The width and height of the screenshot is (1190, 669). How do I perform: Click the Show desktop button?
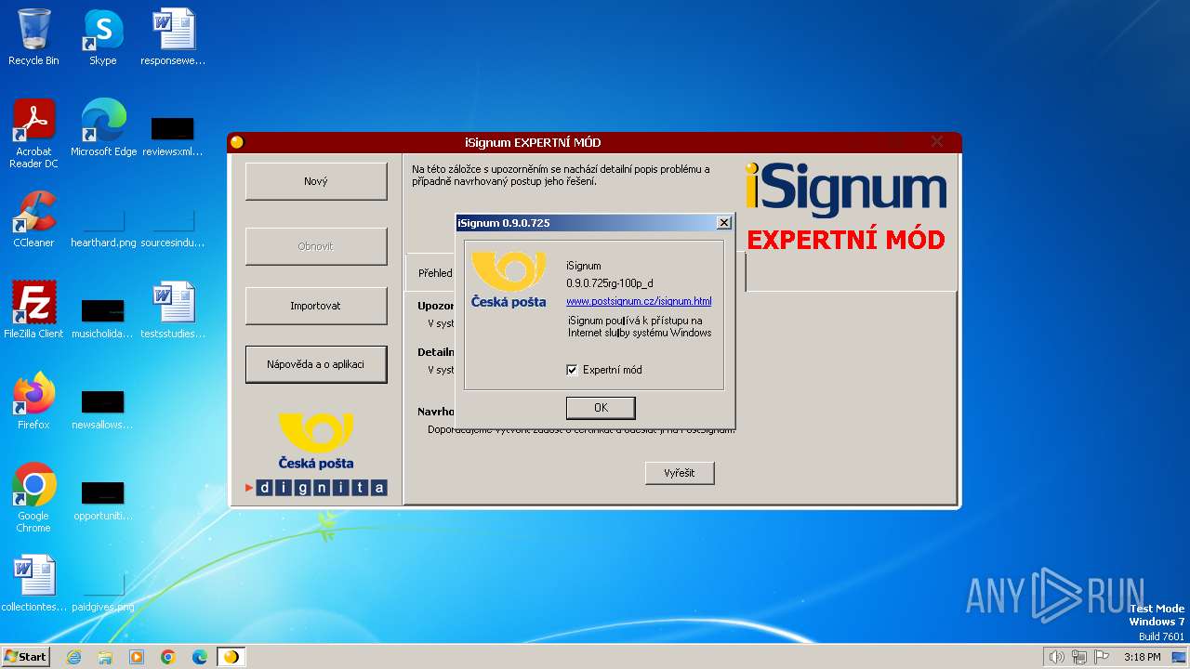click(1180, 657)
